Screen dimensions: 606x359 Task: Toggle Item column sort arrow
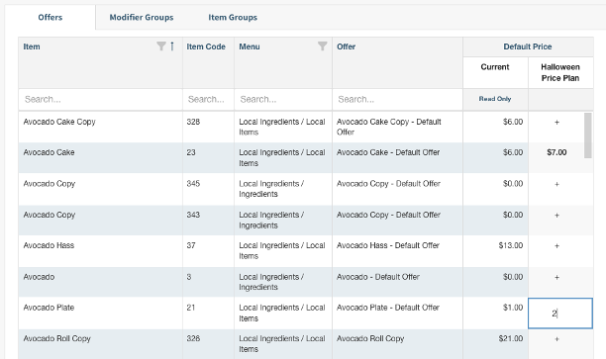coord(172,46)
